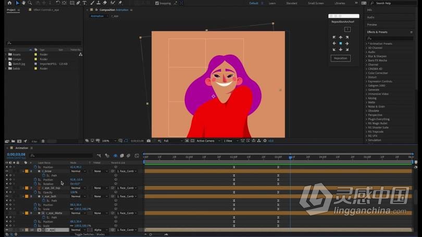Collapse the r_eye_Matte layer properties
The height and width of the screenshot is (237, 422).
[x=23, y=213]
